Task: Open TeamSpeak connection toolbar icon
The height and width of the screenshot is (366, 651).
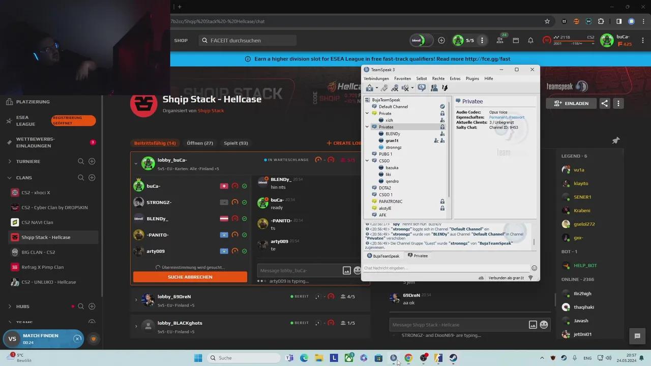Action: pos(370,88)
